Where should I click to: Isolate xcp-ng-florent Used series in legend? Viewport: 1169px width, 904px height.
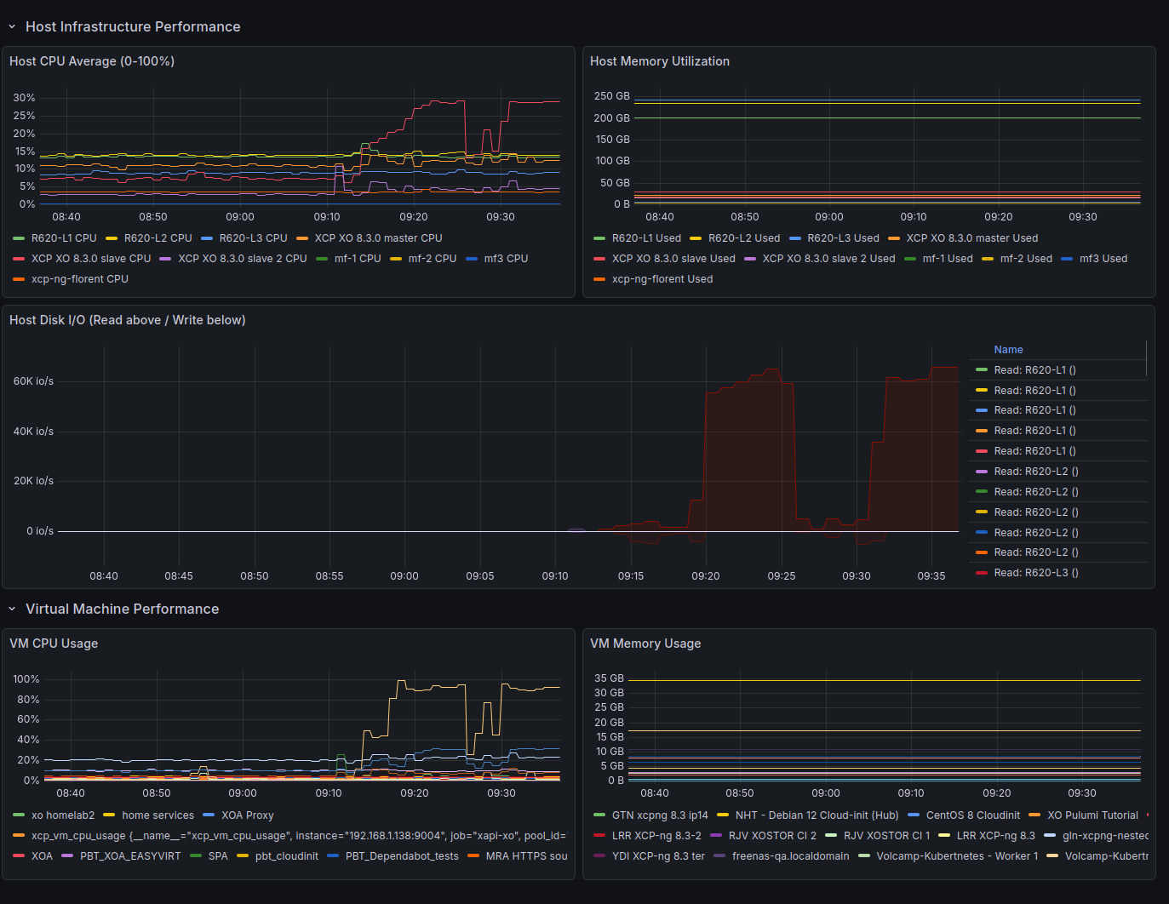[x=662, y=279]
